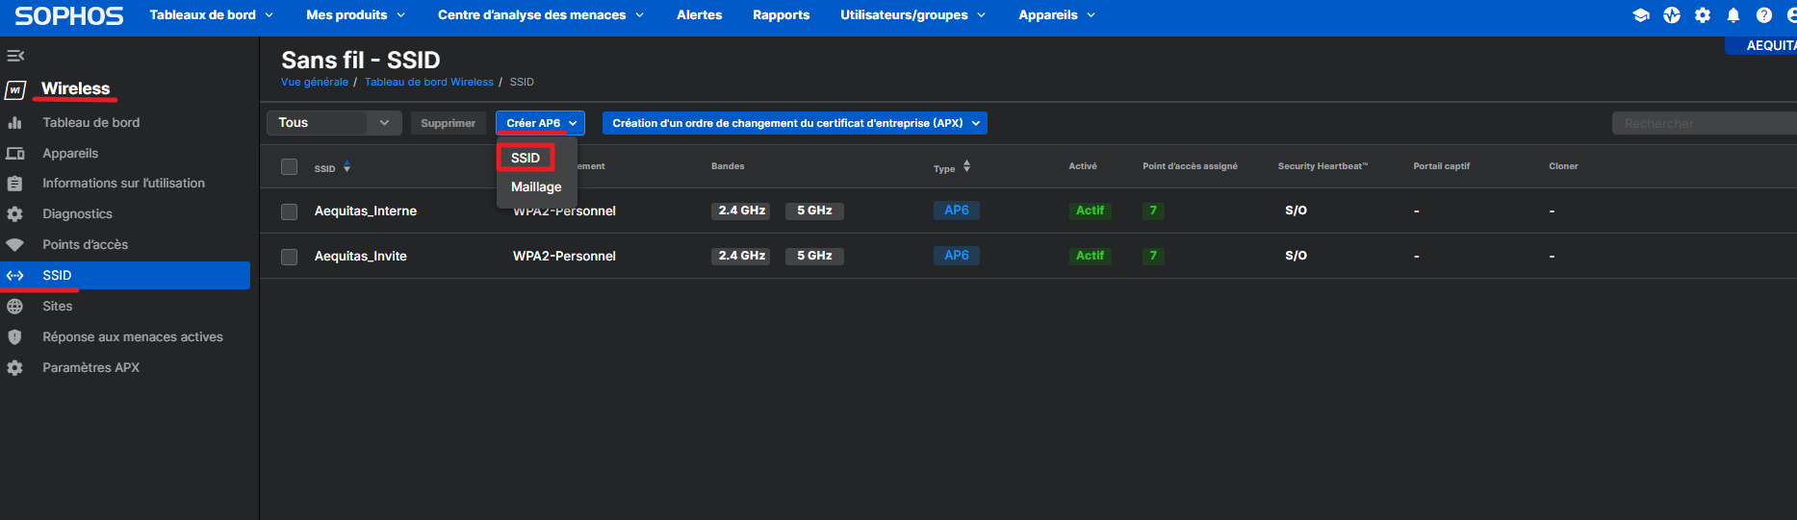
Task: Click the Cloner column header
Action: coord(1563,166)
